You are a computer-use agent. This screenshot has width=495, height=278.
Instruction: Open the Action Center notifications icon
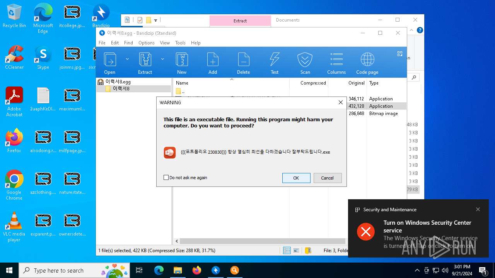[x=483, y=270]
